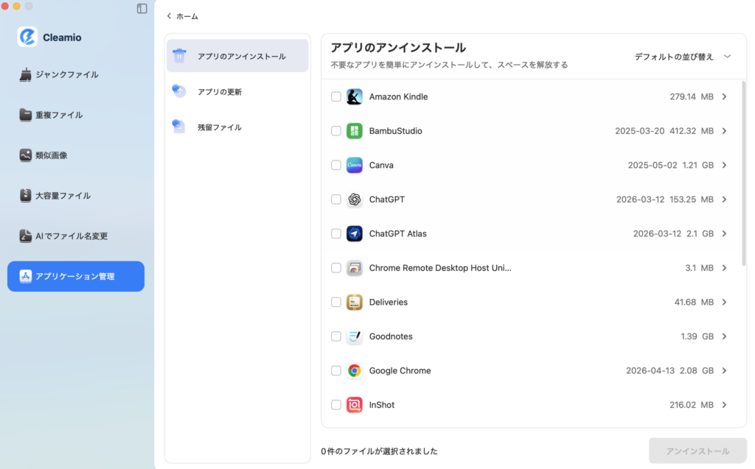Go back using the ホーム link
The width and height of the screenshot is (755, 469).
pyautogui.click(x=181, y=15)
